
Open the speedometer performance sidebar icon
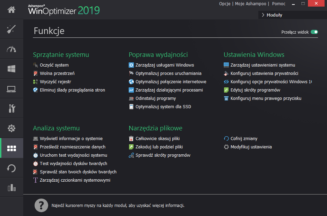[11, 49]
